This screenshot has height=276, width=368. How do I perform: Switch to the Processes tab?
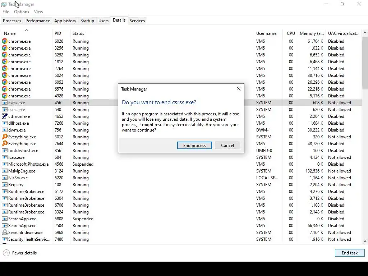point(12,20)
